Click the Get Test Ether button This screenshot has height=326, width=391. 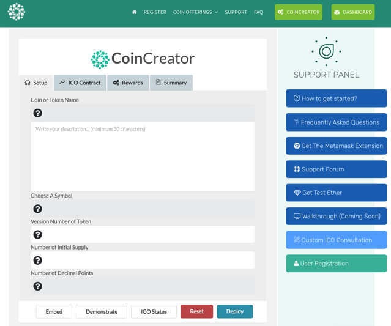point(337,193)
